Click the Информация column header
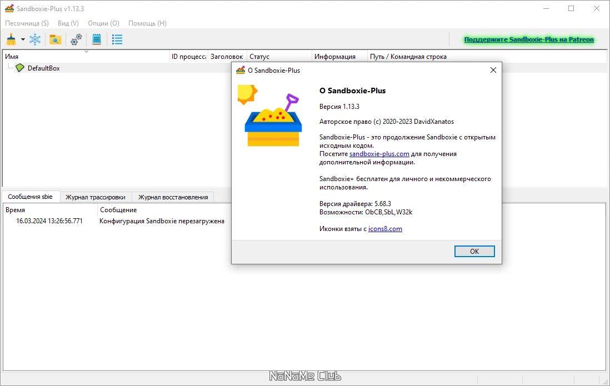Viewport: 610px width, 386px height. tap(339, 57)
